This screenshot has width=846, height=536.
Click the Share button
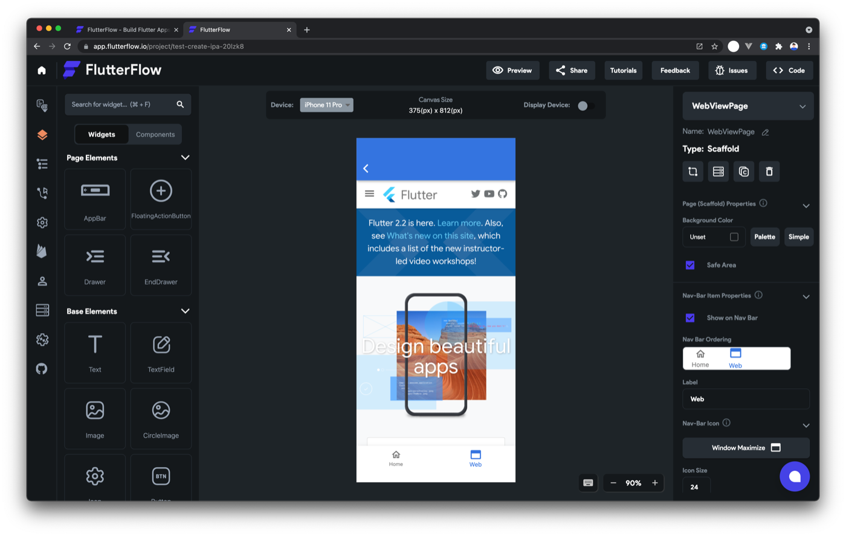572,71
